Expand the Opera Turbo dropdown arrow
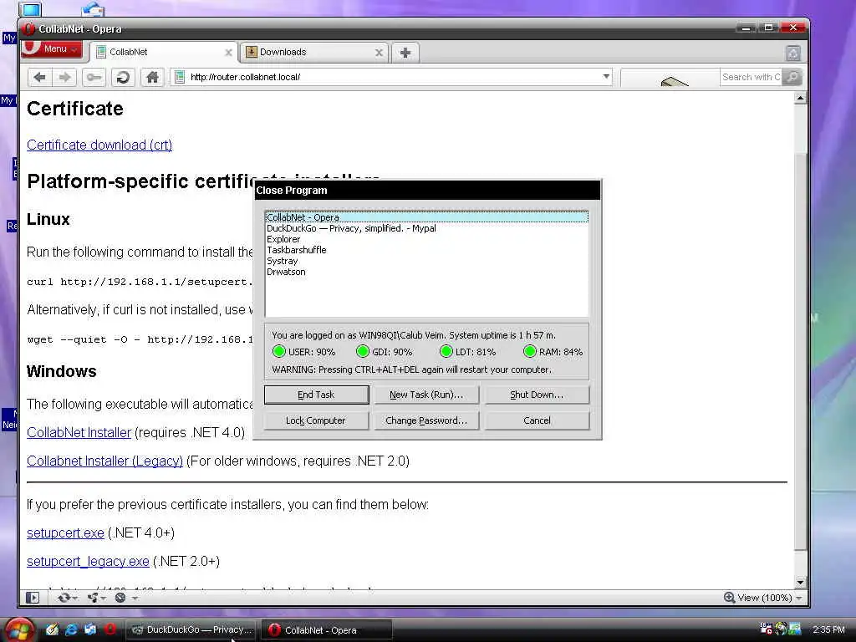Image resolution: width=856 pixels, height=642 pixels. point(135,599)
